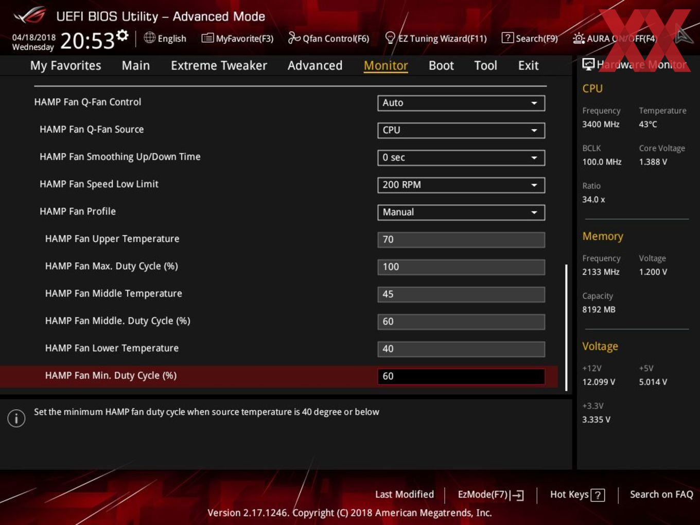The width and height of the screenshot is (700, 525).
Task: Open the HAMP Fan Q-Fan Source dropdown
Action: point(461,130)
